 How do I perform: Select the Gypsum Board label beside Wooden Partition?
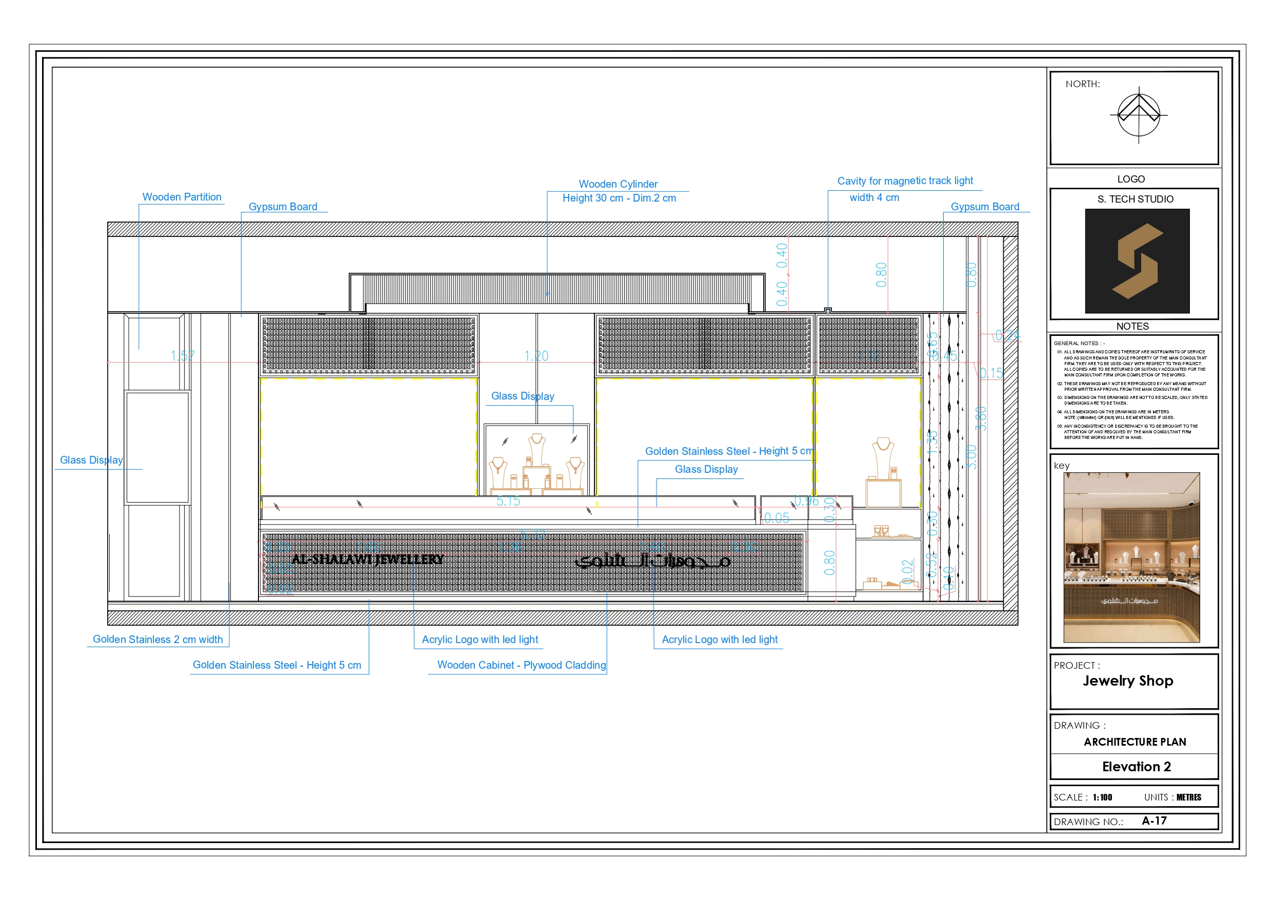(283, 206)
